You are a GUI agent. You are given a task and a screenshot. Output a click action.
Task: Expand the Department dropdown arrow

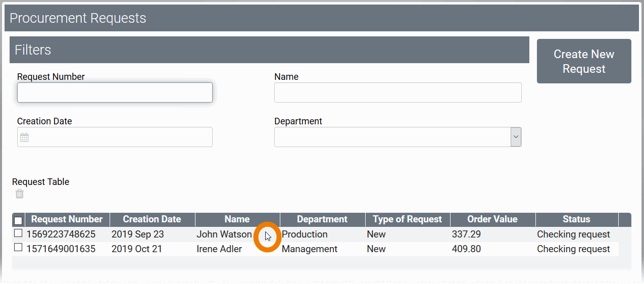click(516, 137)
